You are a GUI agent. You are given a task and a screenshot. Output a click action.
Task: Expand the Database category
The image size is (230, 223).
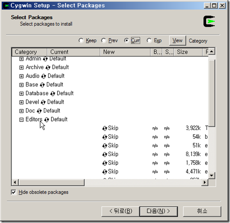point(21,94)
